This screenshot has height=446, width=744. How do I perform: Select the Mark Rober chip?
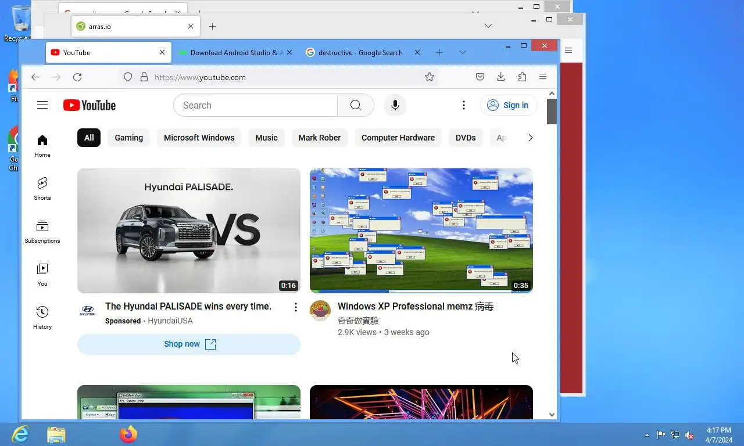coord(320,138)
